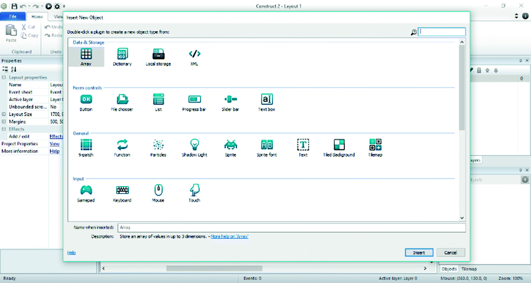Select the Dictionary plugin icon

tap(122, 54)
